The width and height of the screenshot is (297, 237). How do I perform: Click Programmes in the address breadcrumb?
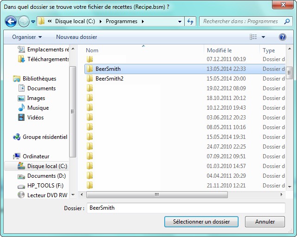pyautogui.click(x=122, y=21)
